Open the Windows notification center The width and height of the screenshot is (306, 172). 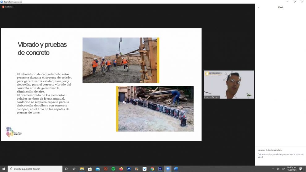(301, 169)
